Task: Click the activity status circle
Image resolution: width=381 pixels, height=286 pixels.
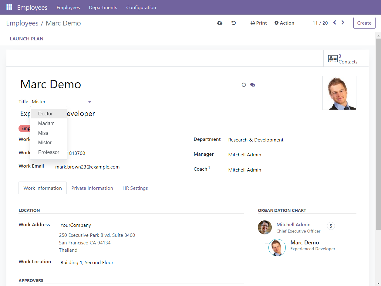Action: click(x=244, y=85)
